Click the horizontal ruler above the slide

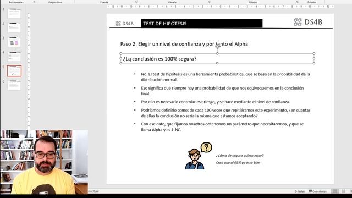coord(220,7)
